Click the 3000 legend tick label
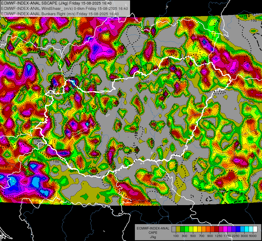Viewport: 262px width, 241px height. [244, 236]
